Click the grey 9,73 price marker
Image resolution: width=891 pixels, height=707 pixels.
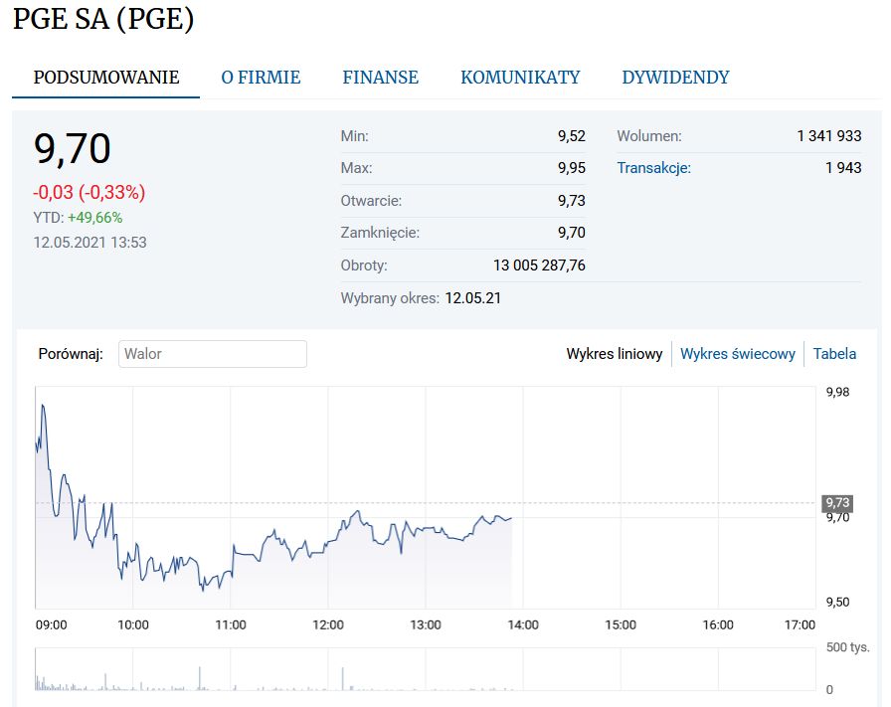[836, 503]
